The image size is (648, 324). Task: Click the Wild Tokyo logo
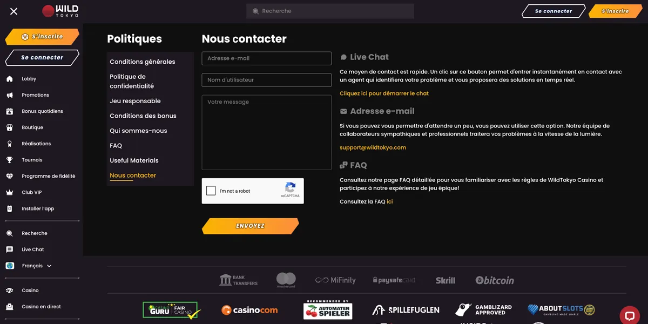click(60, 11)
